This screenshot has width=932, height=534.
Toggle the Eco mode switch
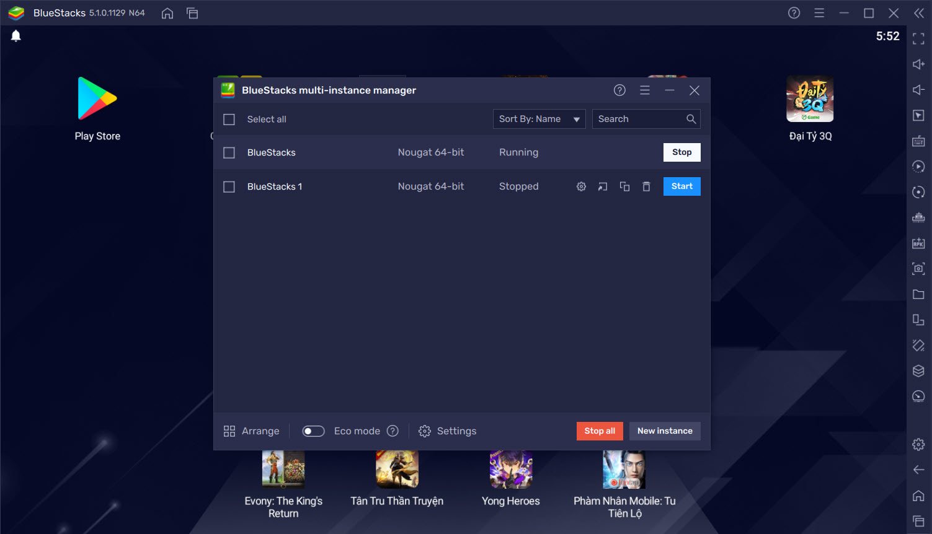(313, 431)
